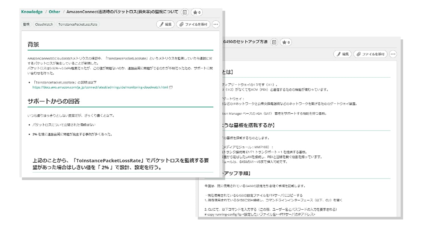424x227 pixels.
Task: Star the G450 setup article
Action: 286,42
